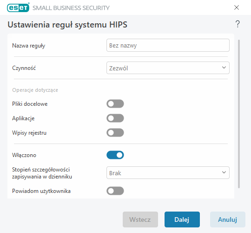Click the SMALL BUSINESS SECURITY title text
The width and height of the screenshot is (251, 233).
point(71,8)
